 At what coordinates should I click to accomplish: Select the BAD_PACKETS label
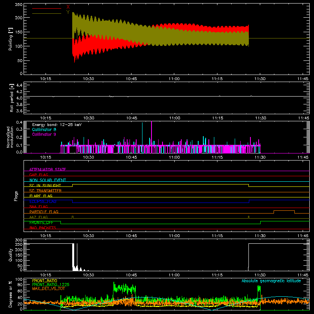pos(43,228)
